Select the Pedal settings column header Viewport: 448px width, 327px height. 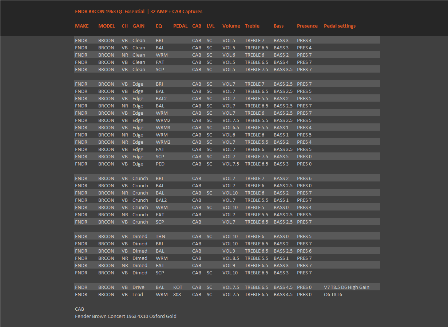pyautogui.click(x=340, y=26)
